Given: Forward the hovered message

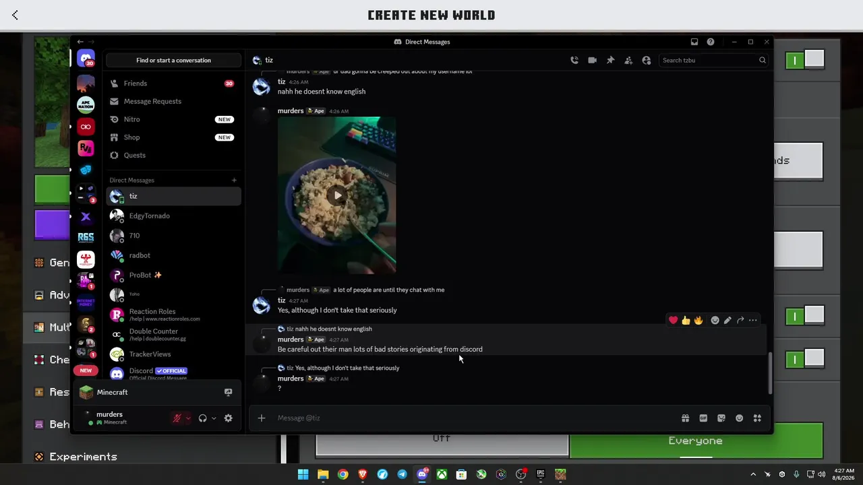Looking at the screenshot, I should pos(740,320).
